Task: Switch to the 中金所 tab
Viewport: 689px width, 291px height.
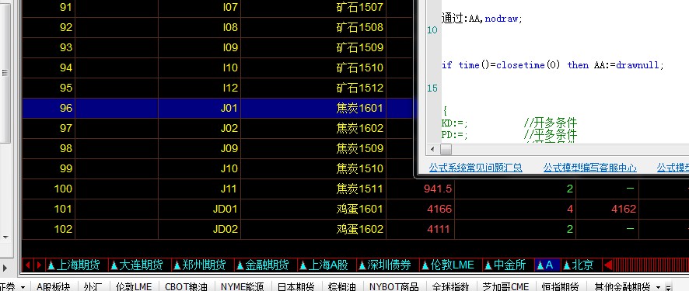Action: tap(505, 265)
